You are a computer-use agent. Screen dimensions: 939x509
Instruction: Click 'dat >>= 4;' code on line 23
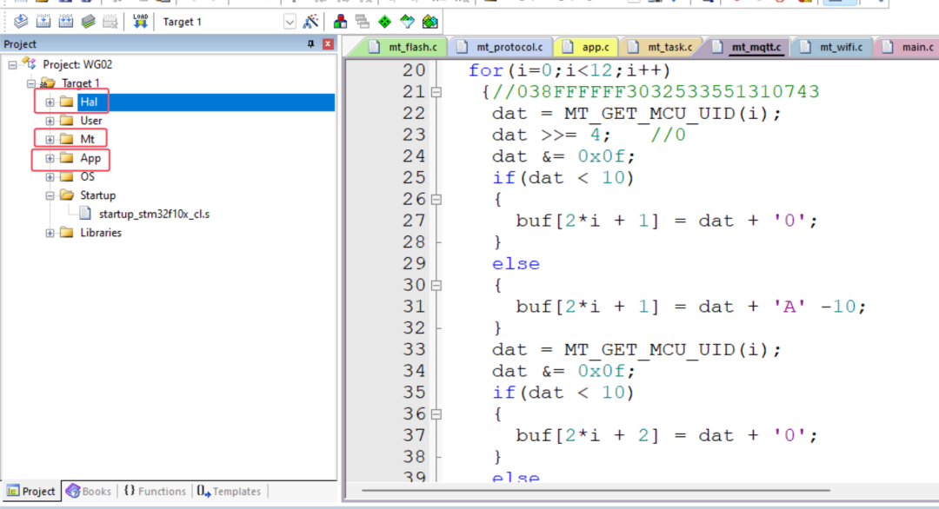[551, 136]
